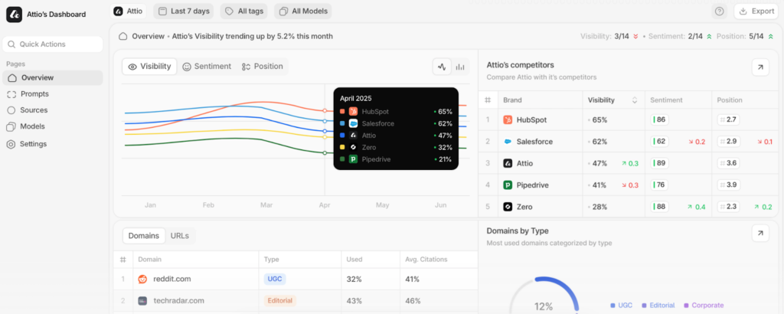Image resolution: width=784 pixels, height=314 pixels.
Task: Click the Pipedrive brand icon in table
Action: tap(508, 185)
